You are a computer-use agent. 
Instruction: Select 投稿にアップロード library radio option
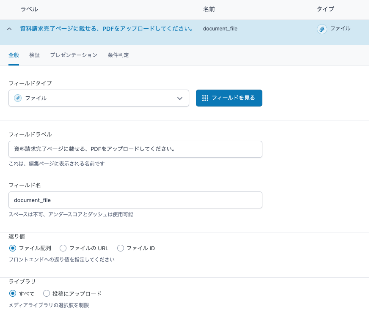[x=47, y=293]
